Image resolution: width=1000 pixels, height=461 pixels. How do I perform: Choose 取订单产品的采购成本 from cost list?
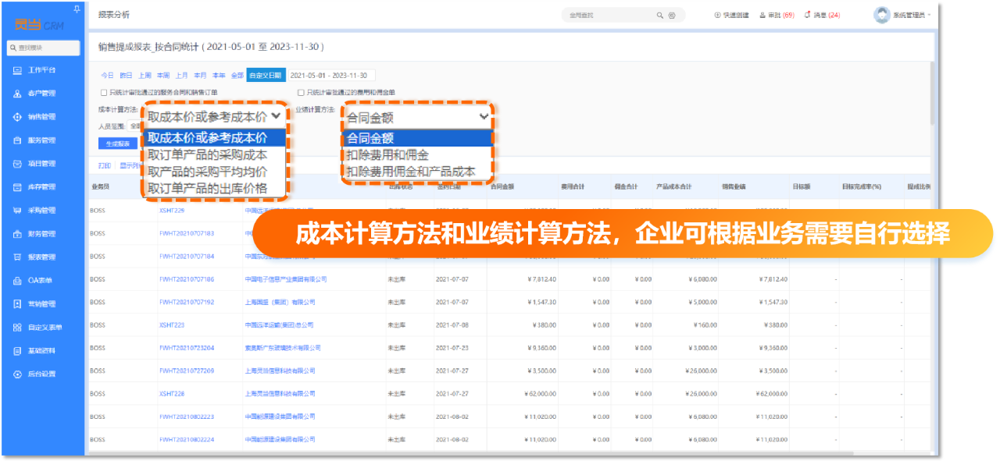(207, 154)
